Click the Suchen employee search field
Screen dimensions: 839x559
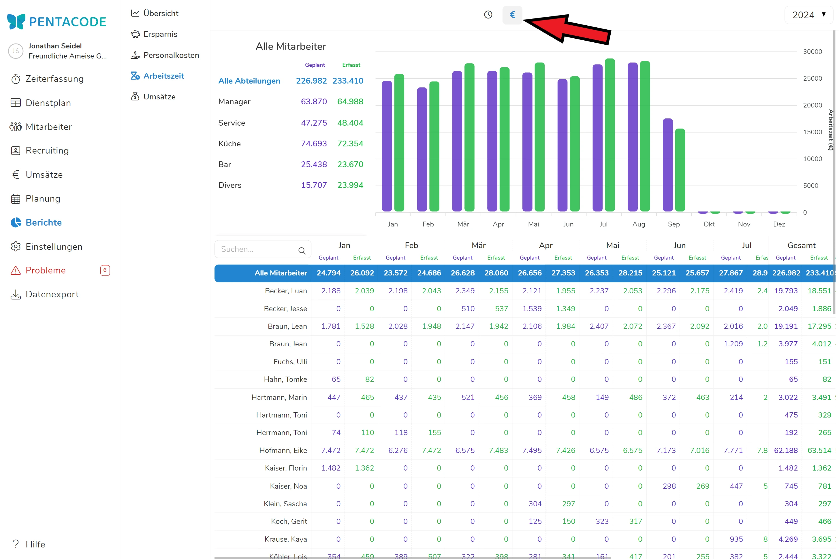coord(257,249)
